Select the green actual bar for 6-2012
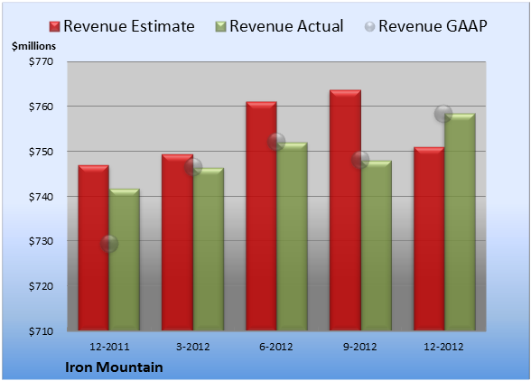The width and height of the screenshot is (531, 381). tap(292, 237)
